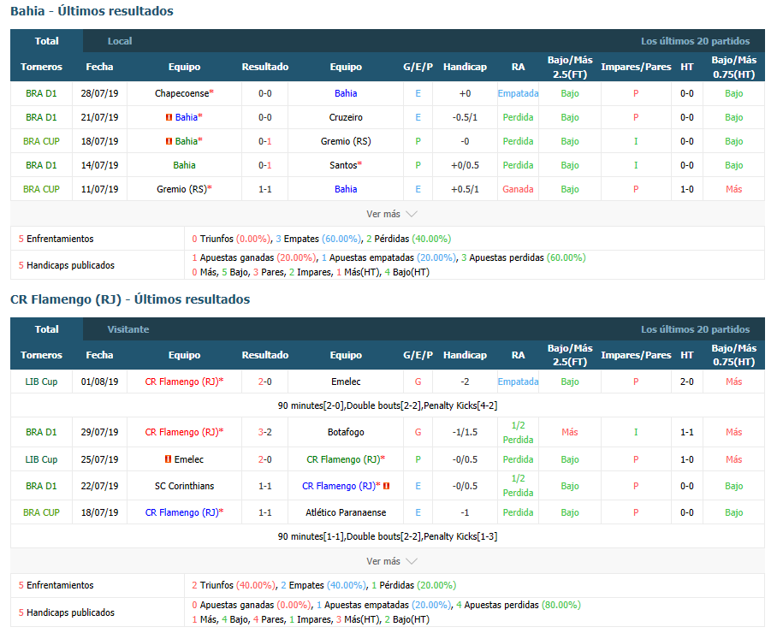Open Santos team link on 14/07/19 row
The width and height of the screenshot is (783, 633).
click(343, 165)
